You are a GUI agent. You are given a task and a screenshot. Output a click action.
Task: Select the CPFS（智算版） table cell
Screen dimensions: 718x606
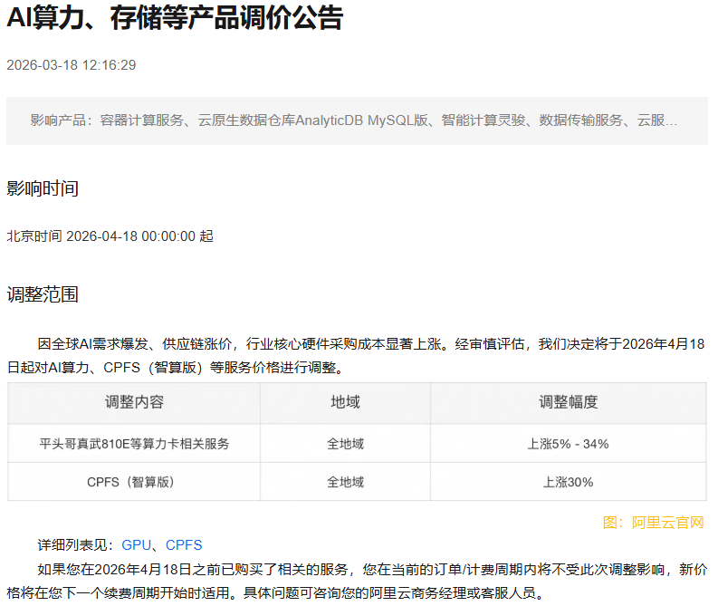pyautogui.click(x=134, y=482)
